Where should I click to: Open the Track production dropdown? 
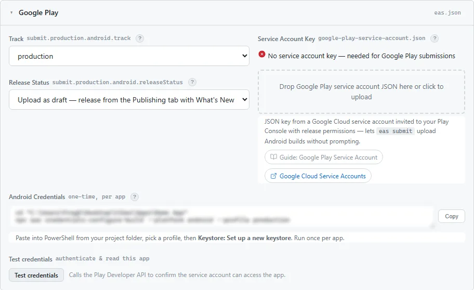click(129, 56)
